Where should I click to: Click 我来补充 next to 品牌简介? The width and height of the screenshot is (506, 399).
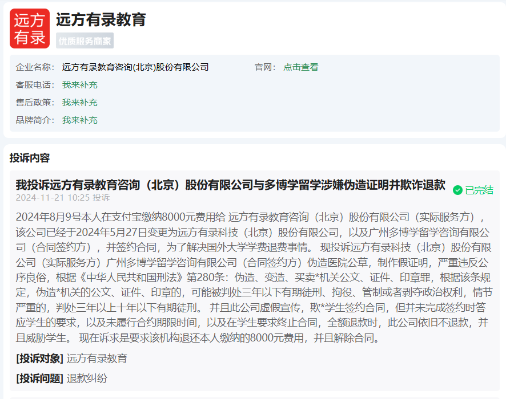[80, 120]
